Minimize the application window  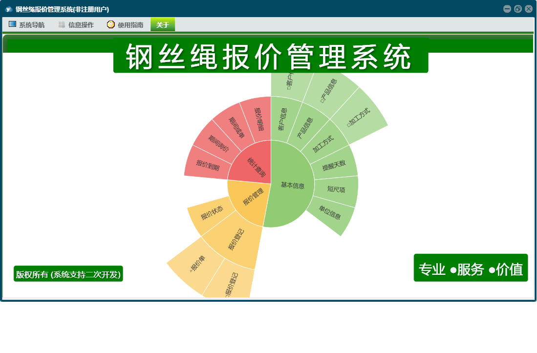[507, 9]
